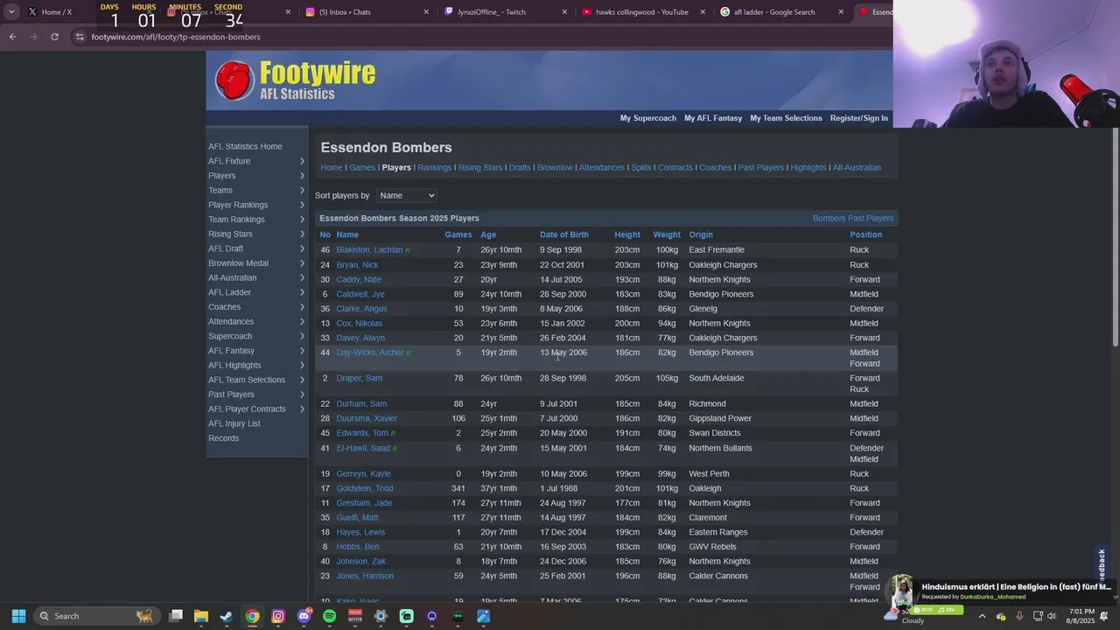Click the browser address bar URL
Viewport: 1120px width, 630px height.
[x=175, y=37]
